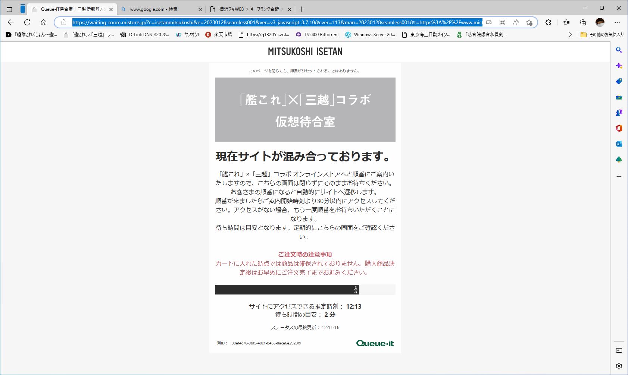
Task: Open Windows Server 20 bookmark
Action: [370, 35]
